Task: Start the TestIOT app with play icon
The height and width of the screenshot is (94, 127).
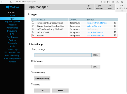Action: (33, 35)
